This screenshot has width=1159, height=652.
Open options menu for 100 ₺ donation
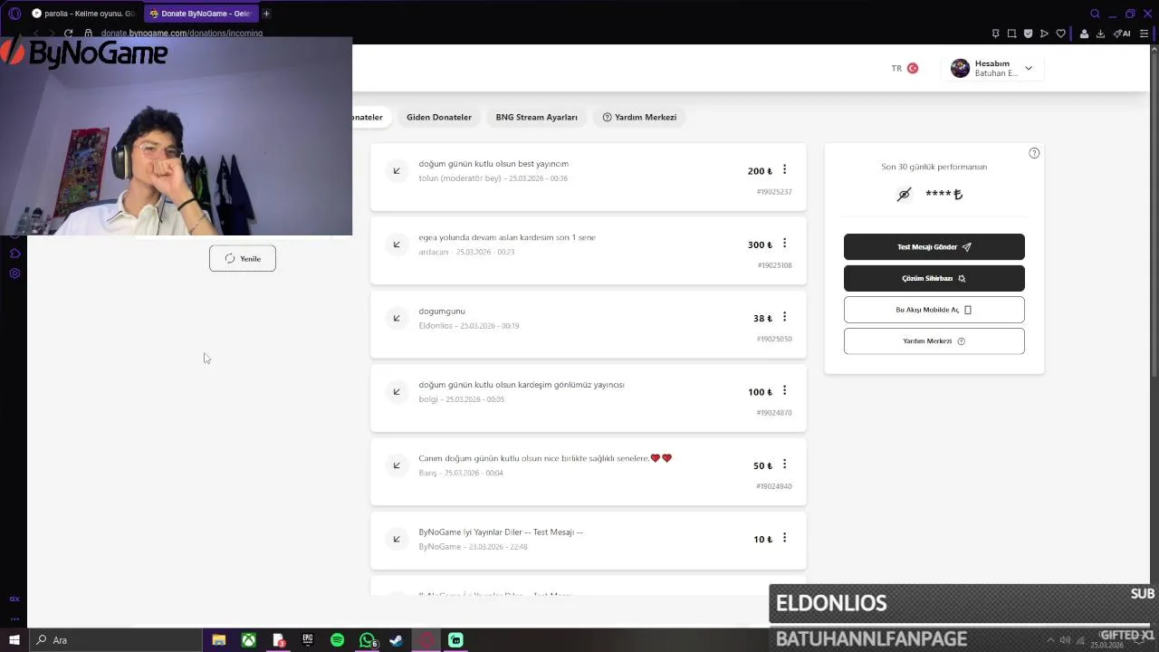coord(784,390)
